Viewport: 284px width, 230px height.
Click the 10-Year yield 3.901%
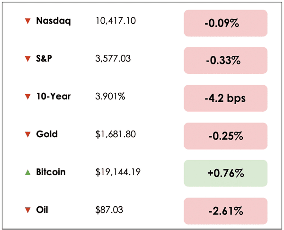110,97
